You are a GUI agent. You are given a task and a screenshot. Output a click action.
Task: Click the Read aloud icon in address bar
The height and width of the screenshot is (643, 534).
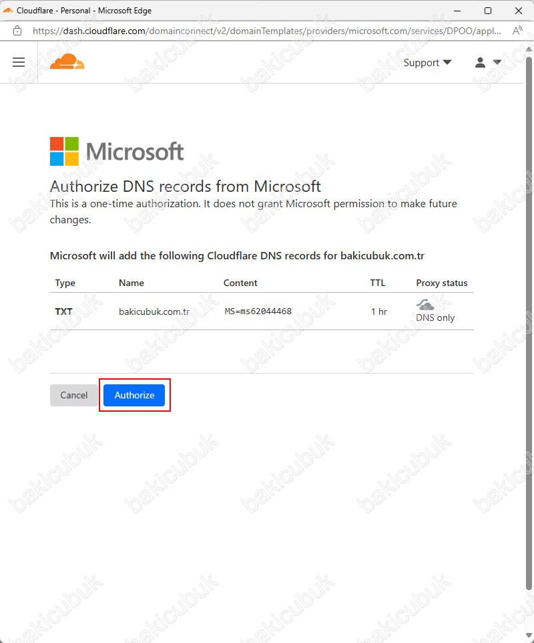pyautogui.click(x=517, y=31)
